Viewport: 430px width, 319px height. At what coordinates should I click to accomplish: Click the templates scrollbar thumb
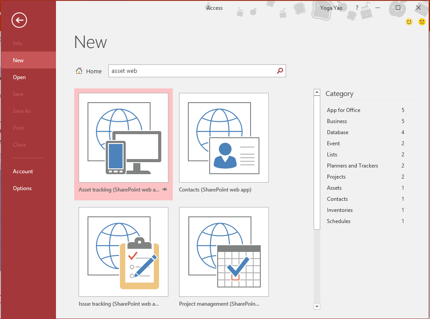[317, 162]
